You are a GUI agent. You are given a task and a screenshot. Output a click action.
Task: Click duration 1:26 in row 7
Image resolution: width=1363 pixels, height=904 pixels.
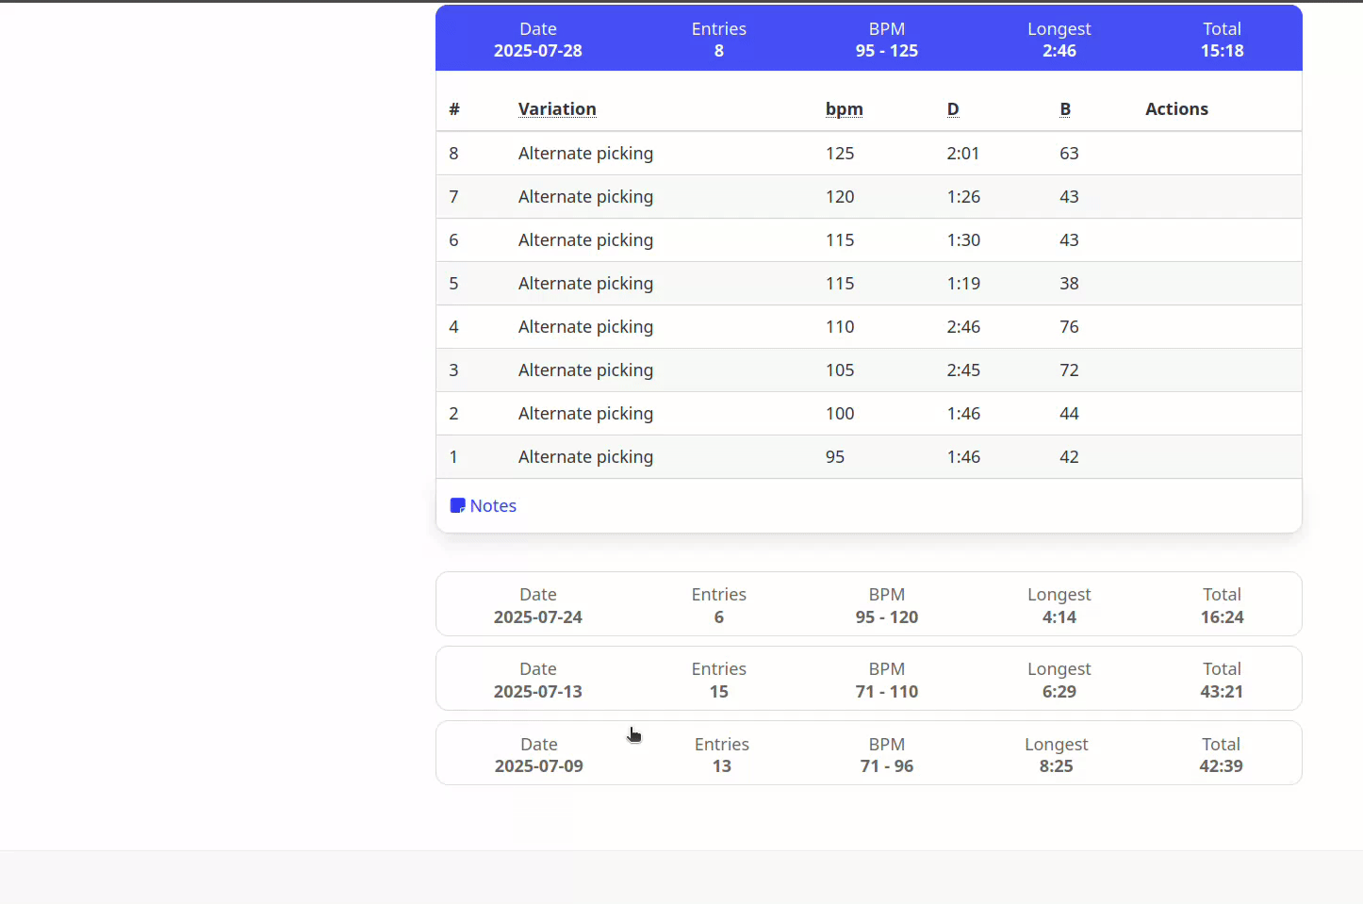tap(963, 196)
